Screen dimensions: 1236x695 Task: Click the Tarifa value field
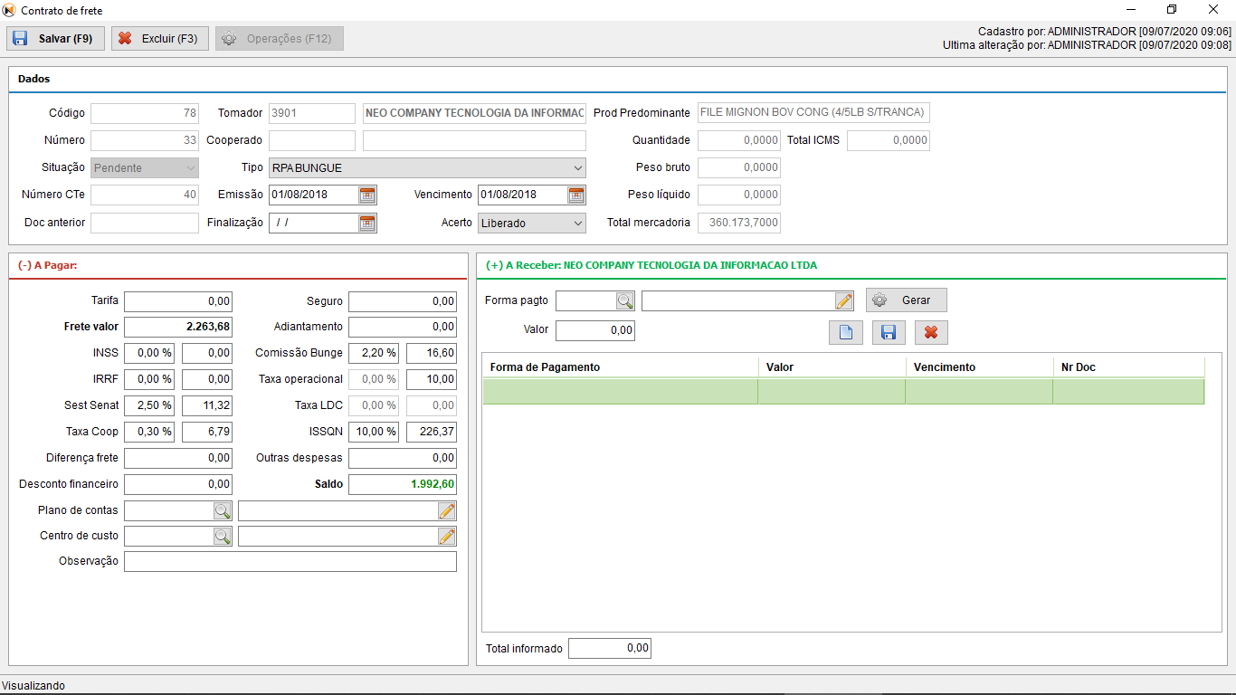pyautogui.click(x=178, y=301)
